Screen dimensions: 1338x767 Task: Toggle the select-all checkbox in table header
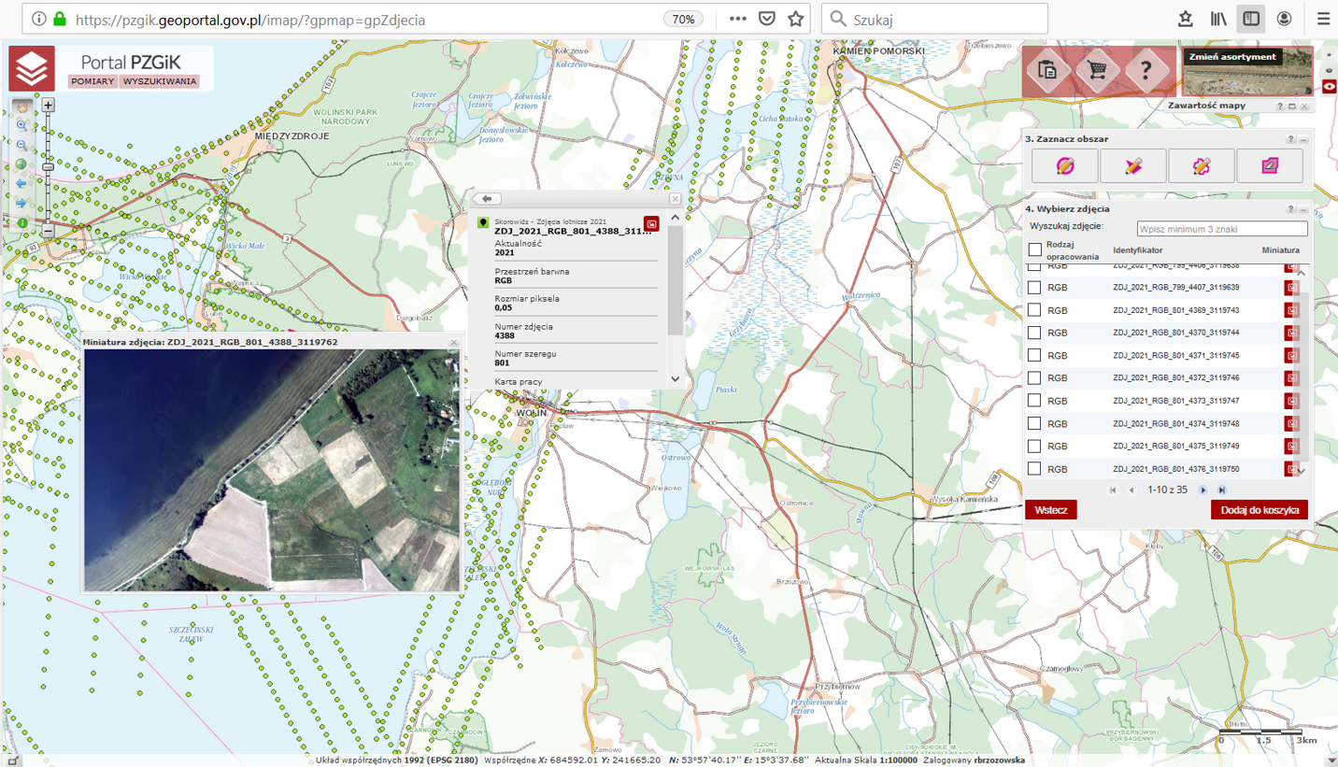click(1034, 249)
